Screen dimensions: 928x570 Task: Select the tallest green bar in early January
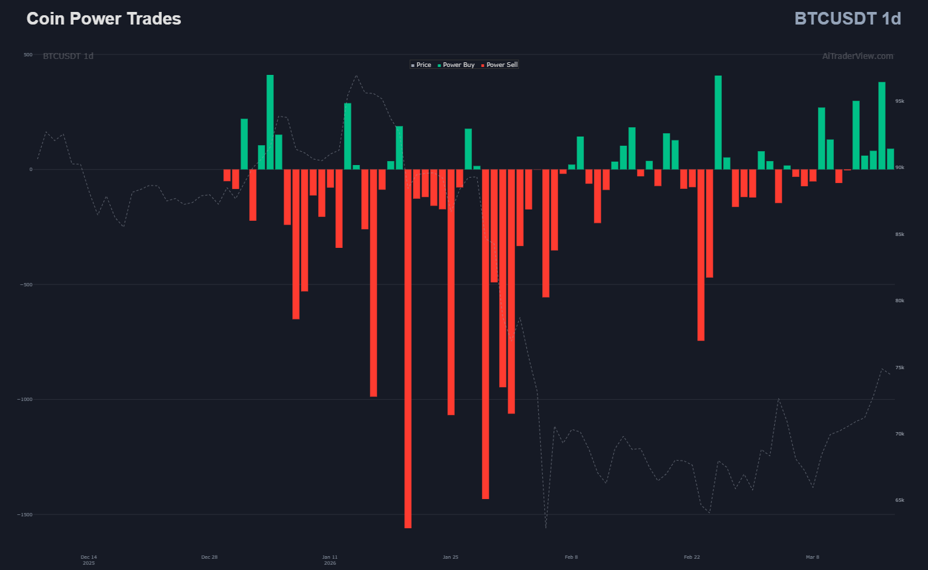(270, 123)
